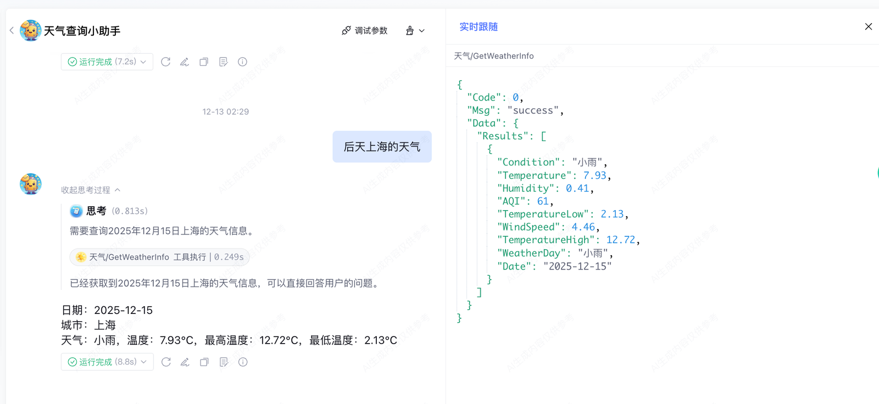Screen dimensions: 879x404
Task: Switch to the 实时跟随 tab
Action: (x=479, y=27)
